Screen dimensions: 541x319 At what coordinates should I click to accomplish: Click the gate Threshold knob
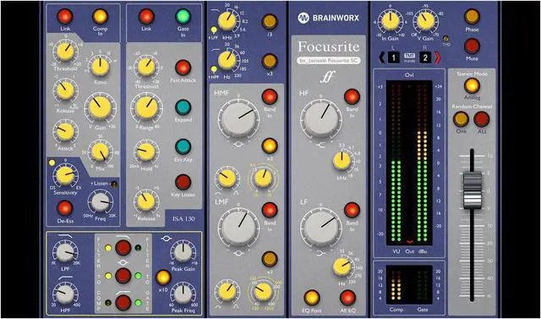click(146, 67)
